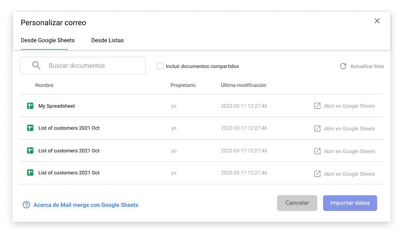403x233 pixels.
Task: Enable Incluir documentos compartidos checkbox
Action: [160, 66]
